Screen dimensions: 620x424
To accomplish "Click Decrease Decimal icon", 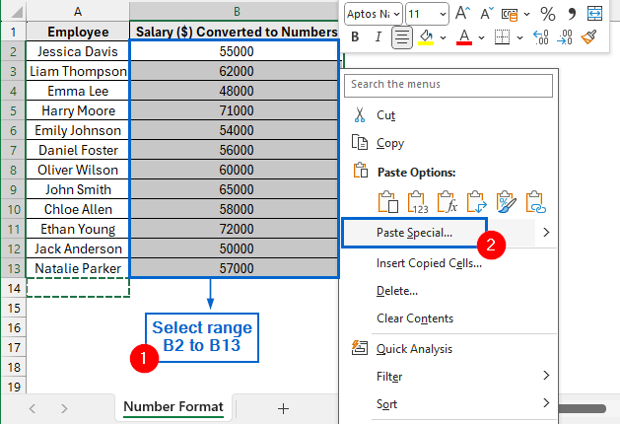I will click(x=564, y=37).
